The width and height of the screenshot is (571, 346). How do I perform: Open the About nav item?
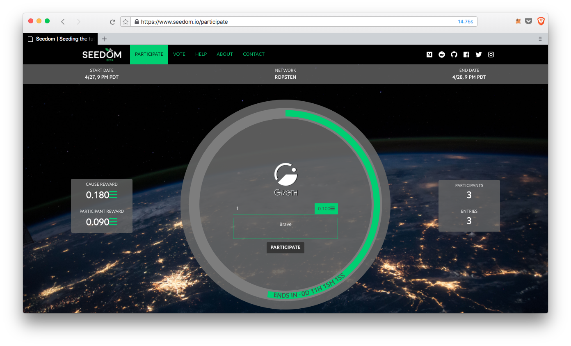click(225, 54)
